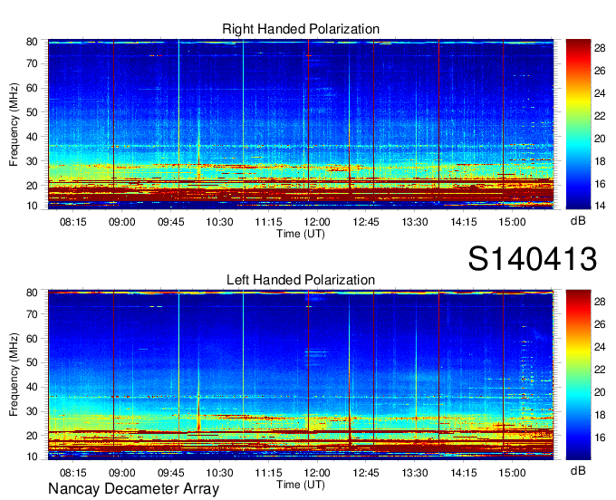Click the 10 MHz tick of Right Handed plot
This screenshot has height=500, width=616.
(x=32, y=206)
